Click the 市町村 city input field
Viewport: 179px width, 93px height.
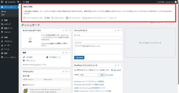(89, 75)
